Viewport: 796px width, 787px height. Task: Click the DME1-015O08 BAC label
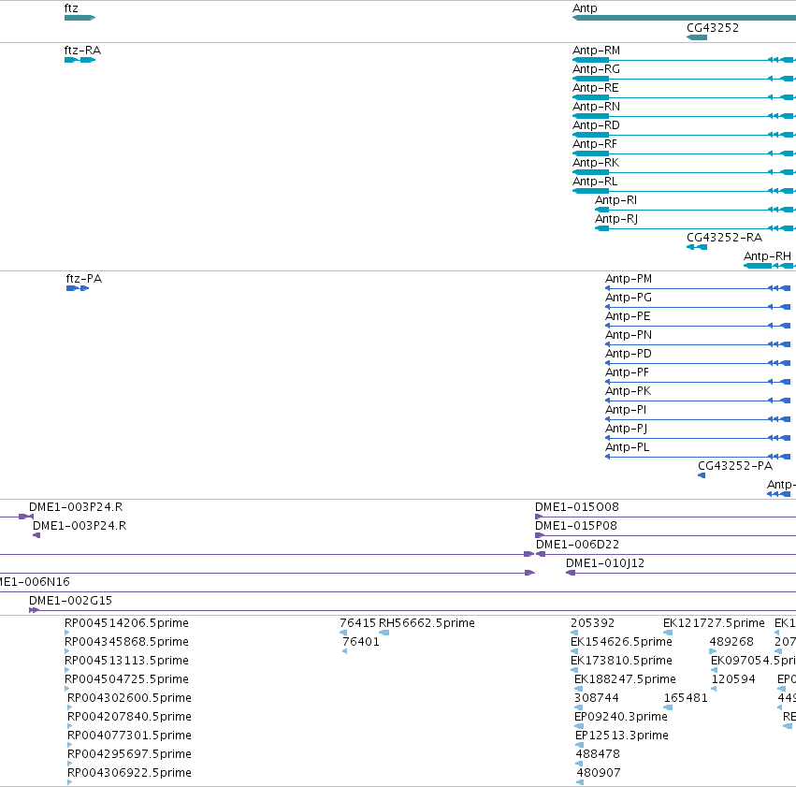point(577,507)
